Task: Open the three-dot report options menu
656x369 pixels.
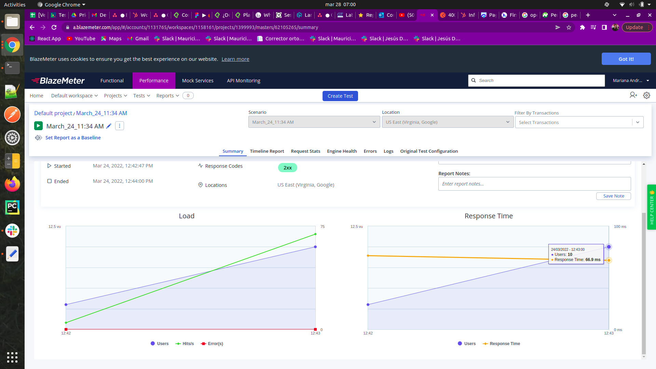Action: [119, 126]
